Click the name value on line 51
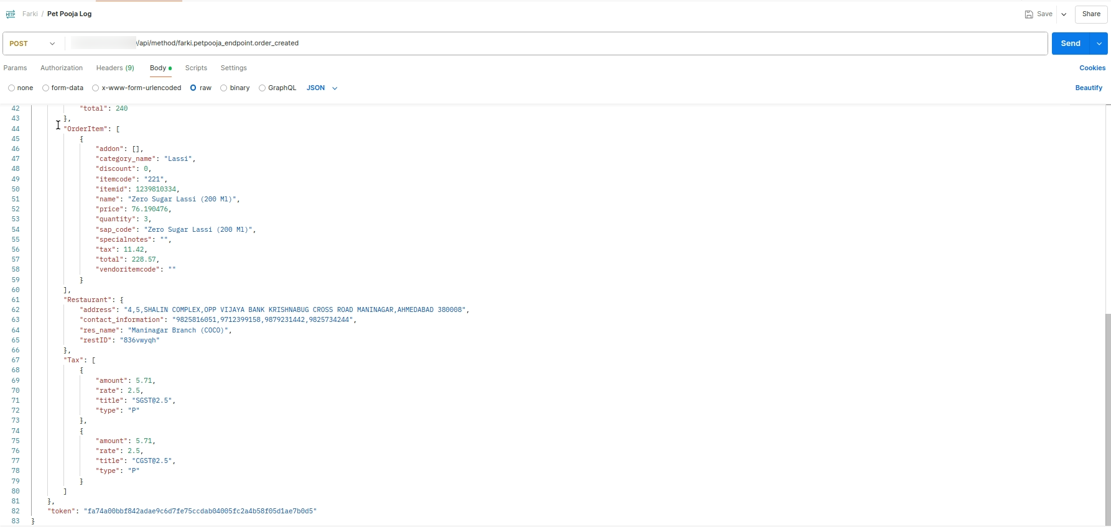This screenshot has height=527, width=1111. pyautogui.click(x=182, y=199)
